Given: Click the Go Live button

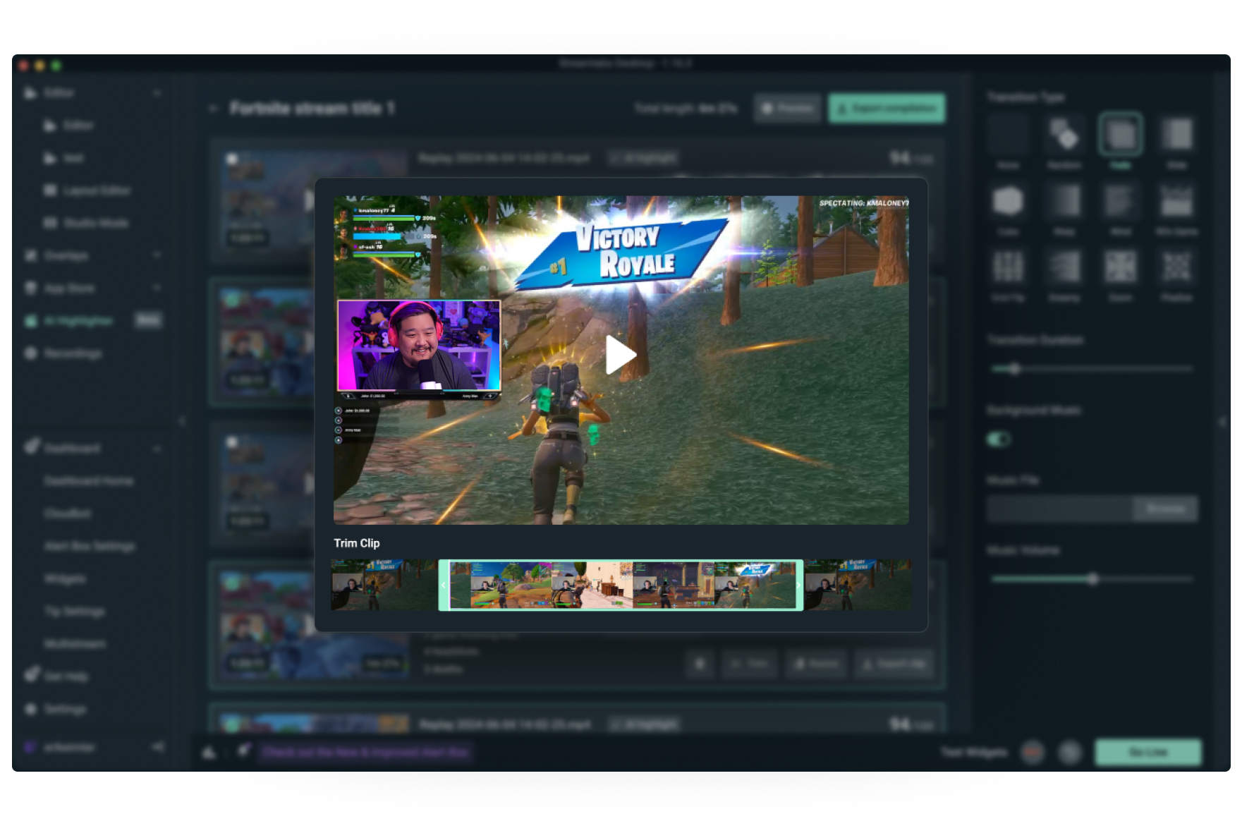Looking at the screenshot, I should (x=1148, y=752).
